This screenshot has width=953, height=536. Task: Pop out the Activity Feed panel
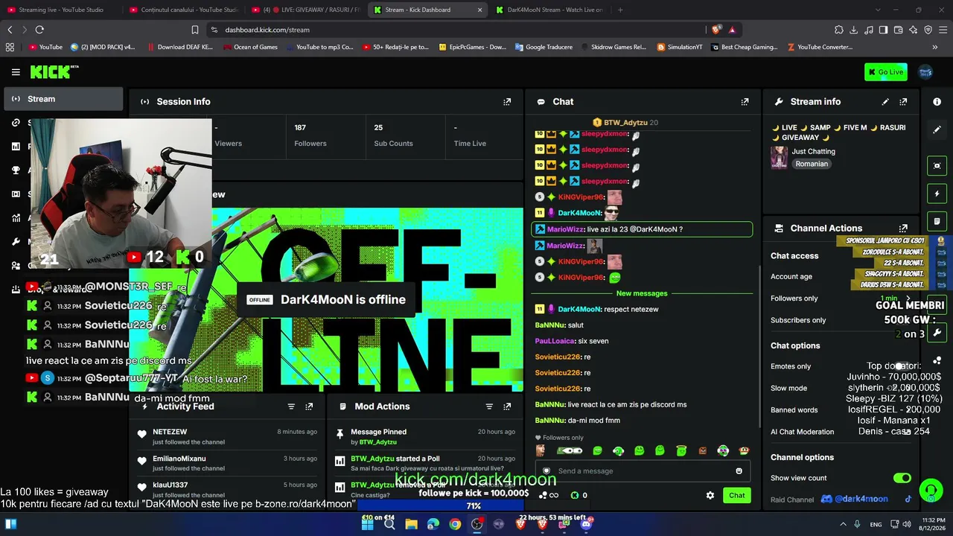pyautogui.click(x=309, y=406)
